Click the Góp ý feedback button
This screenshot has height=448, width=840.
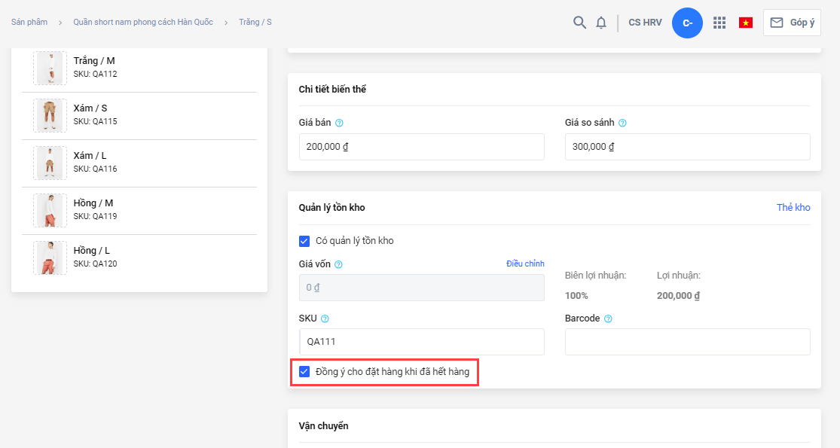click(x=792, y=23)
